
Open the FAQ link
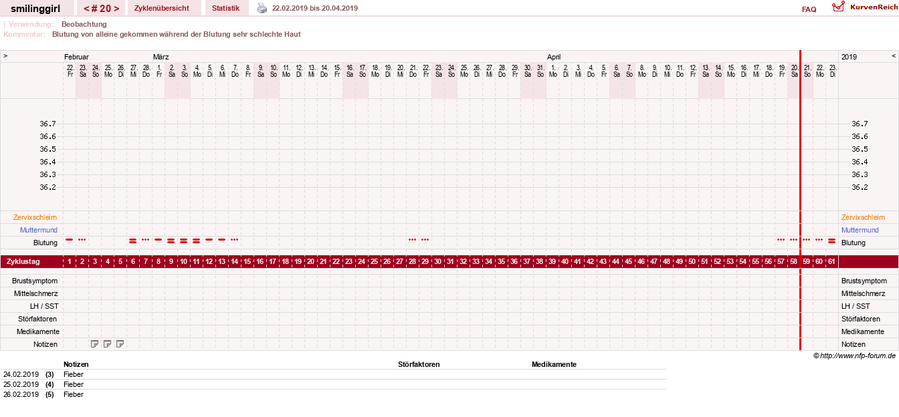[809, 9]
